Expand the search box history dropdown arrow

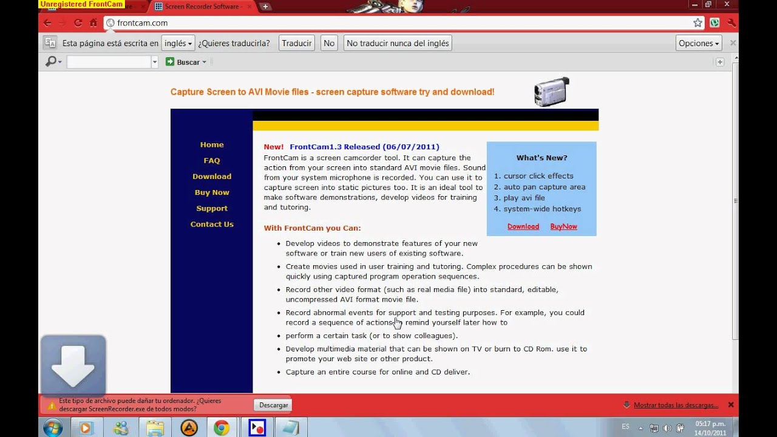point(154,62)
